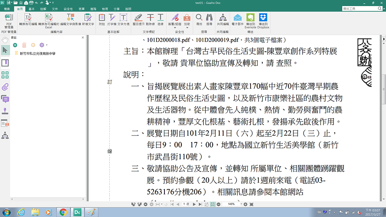Toggle the hand pan tool
Viewport: 386px width, 217px height.
[x=5, y=39]
